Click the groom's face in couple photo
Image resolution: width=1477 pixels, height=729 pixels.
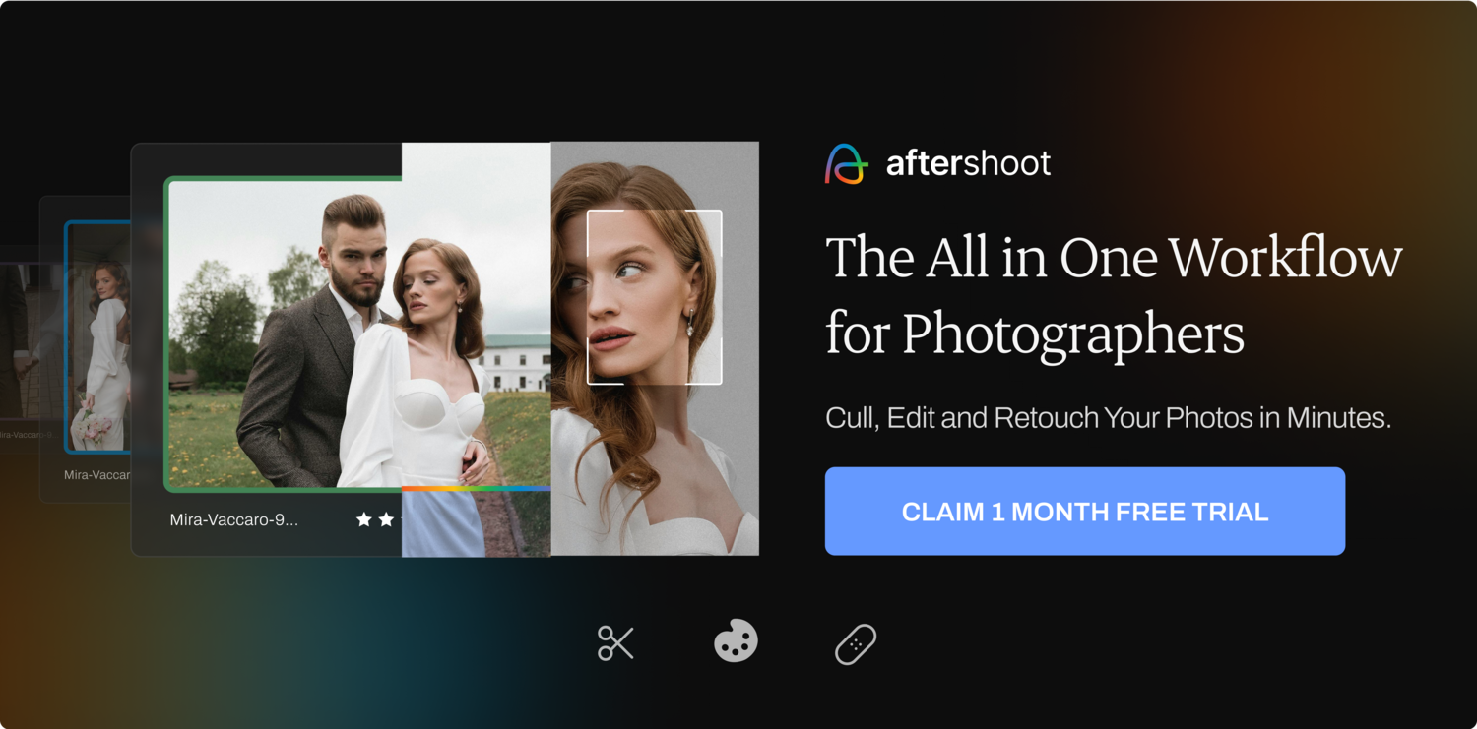(353, 254)
